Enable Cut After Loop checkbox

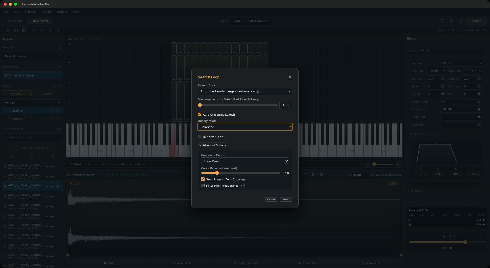coord(200,137)
